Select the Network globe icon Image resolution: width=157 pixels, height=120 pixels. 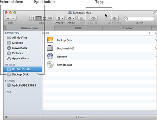click(50, 56)
